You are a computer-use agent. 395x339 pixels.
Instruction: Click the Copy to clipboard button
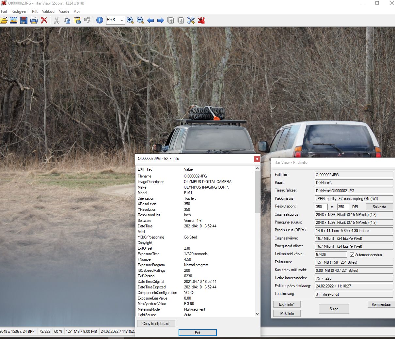(x=156, y=324)
